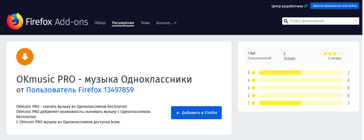The image size is (364, 140).
Task: Click the Add-ons site title
Action: pos(57,22)
